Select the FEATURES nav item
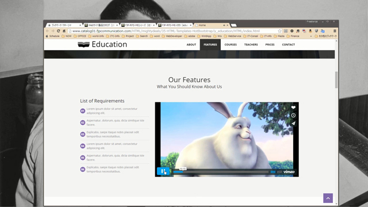The height and width of the screenshot is (207, 368). tap(210, 45)
